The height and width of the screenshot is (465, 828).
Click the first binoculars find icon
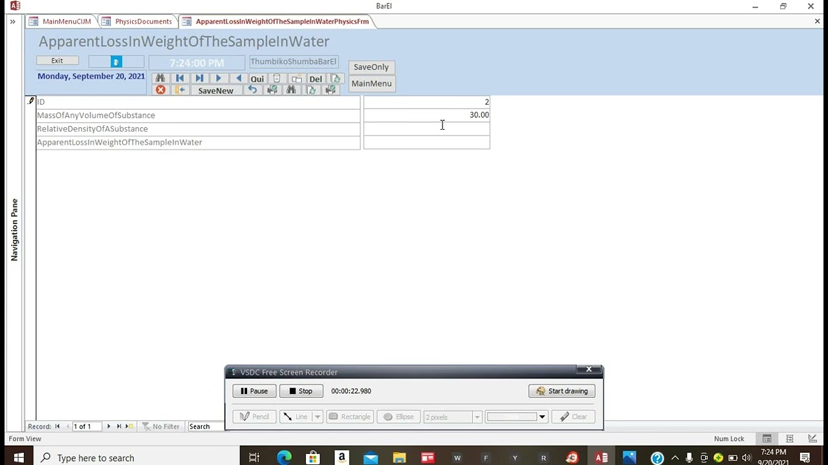coord(160,78)
